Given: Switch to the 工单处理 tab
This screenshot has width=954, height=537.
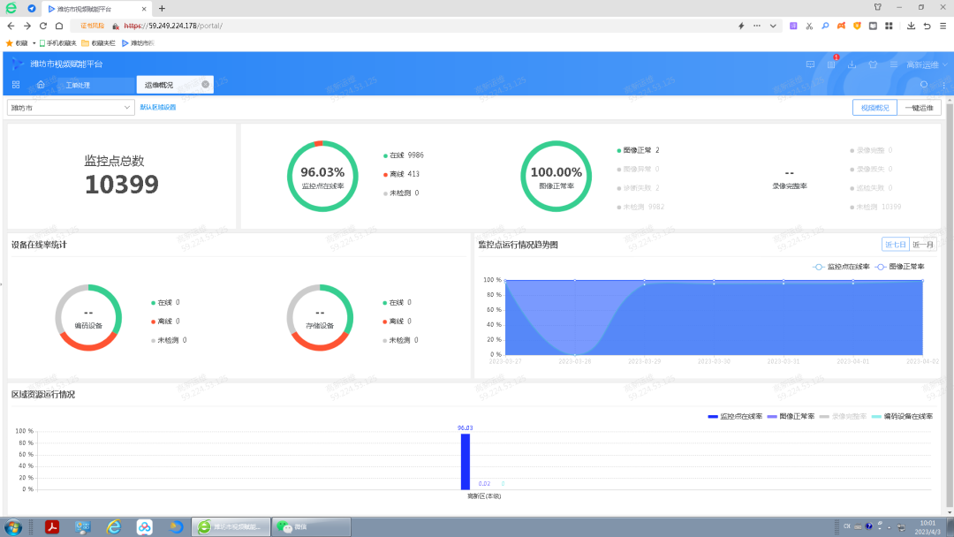Looking at the screenshot, I should 78,85.
